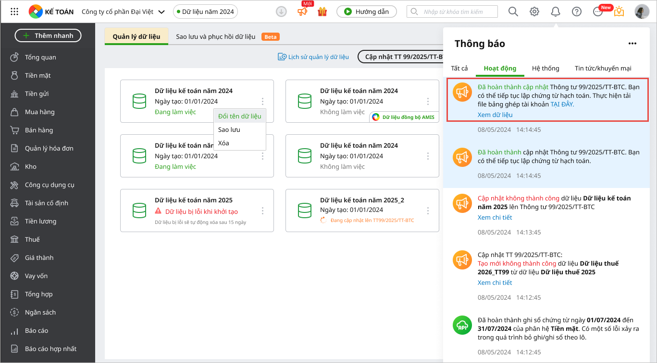Click the Hướng dẫn play button
This screenshot has width=657, height=363.
pos(366,12)
